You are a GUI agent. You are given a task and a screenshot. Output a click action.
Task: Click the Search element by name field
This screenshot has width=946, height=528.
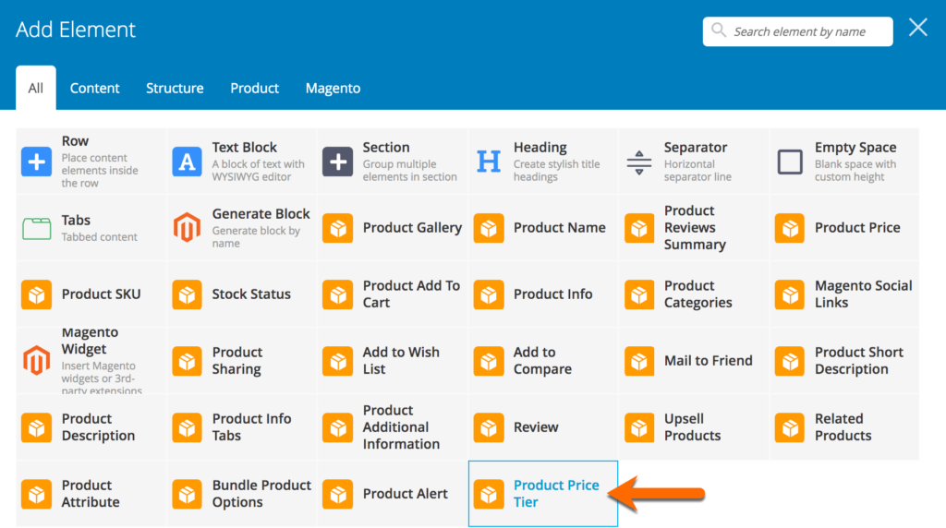pos(797,31)
